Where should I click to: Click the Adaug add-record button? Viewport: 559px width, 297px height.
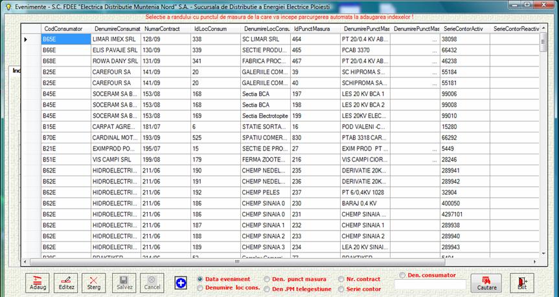(x=38, y=283)
